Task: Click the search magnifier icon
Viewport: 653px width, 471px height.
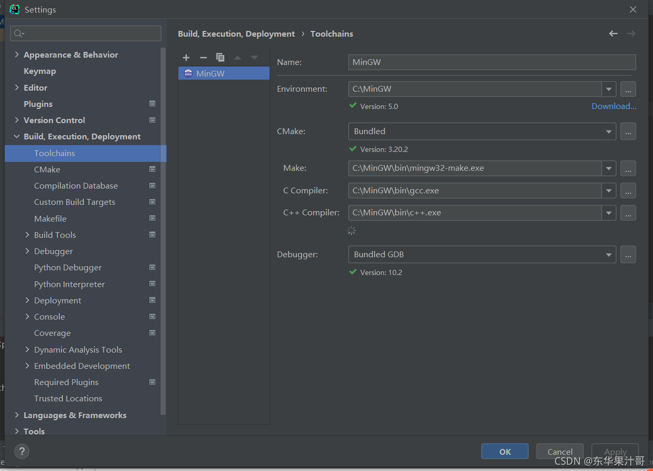Action: tap(19, 34)
